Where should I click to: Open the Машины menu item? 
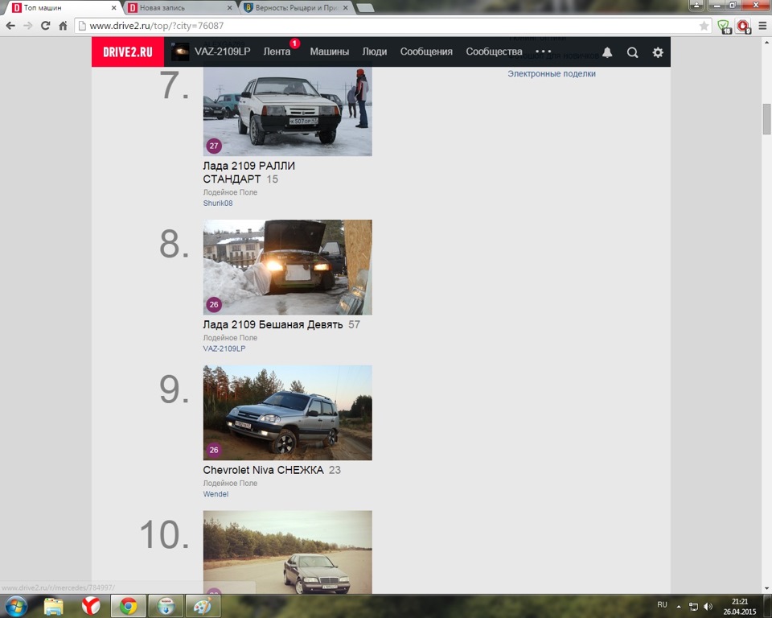tap(330, 51)
